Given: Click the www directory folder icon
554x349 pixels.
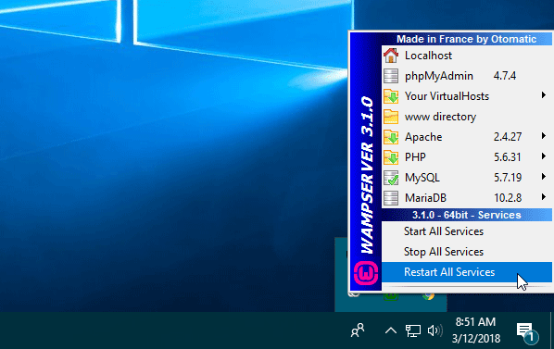Looking at the screenshot, I should (x=391, y=117).
